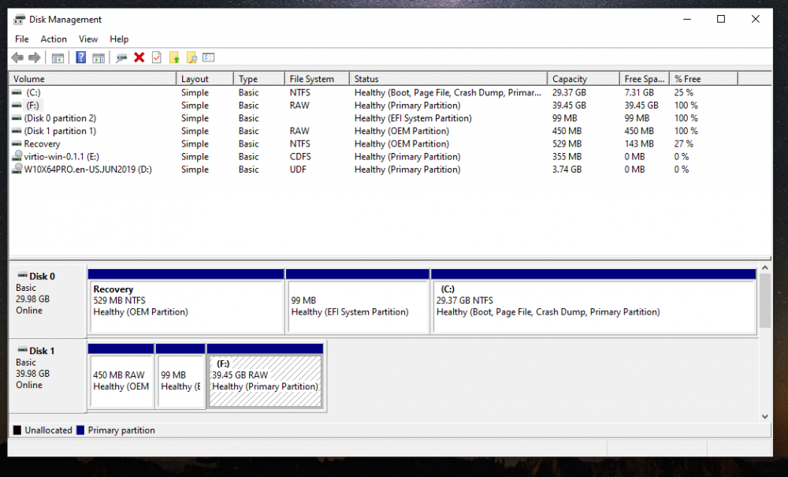This screenshot has width=788, height=477.
Task: Click the black Unallocated legend swatch
Action: (x=17, y=430)
